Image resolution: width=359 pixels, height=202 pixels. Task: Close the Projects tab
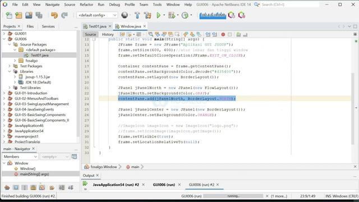point(19,26)
